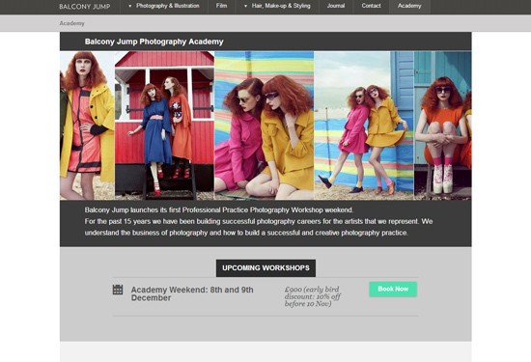Screen dimensions: 531x362
Task: Click the yellow coat model photo
Action: [87, 125]
